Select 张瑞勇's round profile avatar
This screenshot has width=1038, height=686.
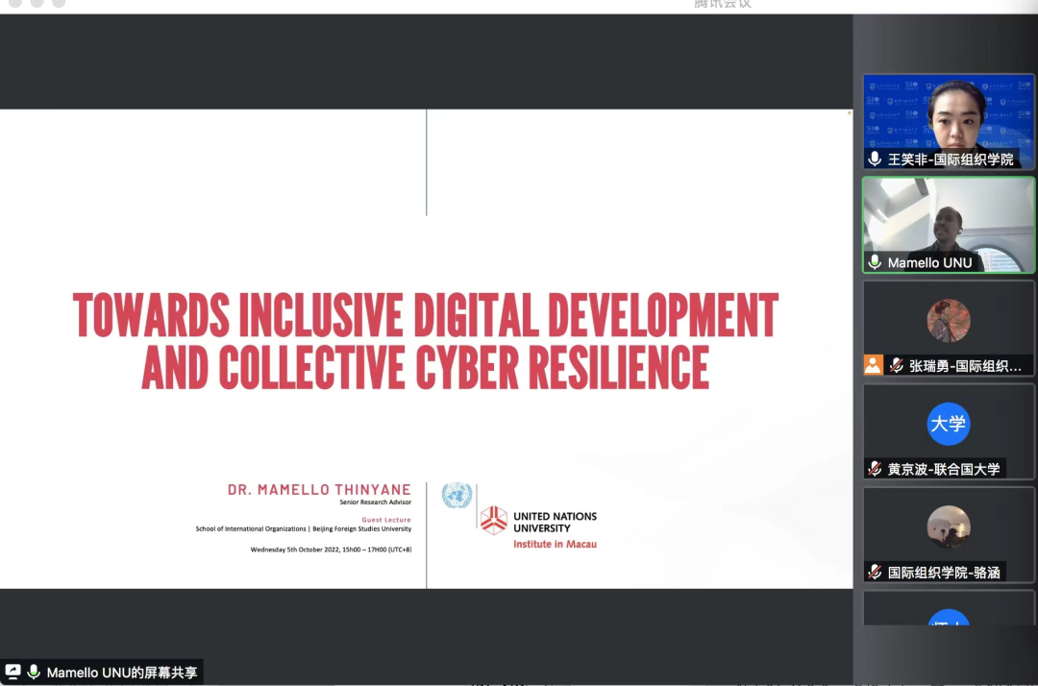pos(948,321)
